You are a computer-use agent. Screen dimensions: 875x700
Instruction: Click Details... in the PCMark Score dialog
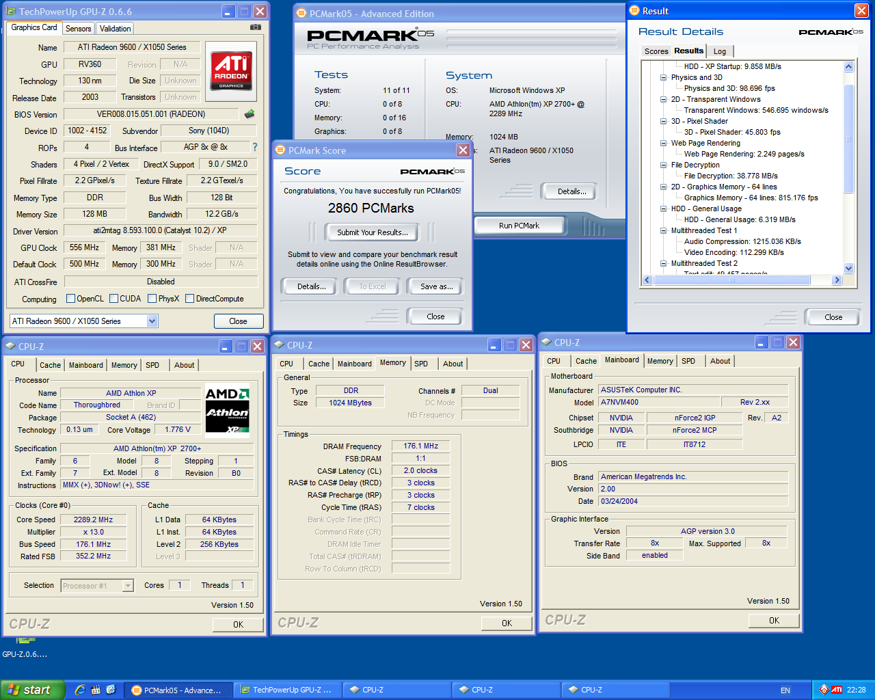pyautogui.click(x=311, y=286)
